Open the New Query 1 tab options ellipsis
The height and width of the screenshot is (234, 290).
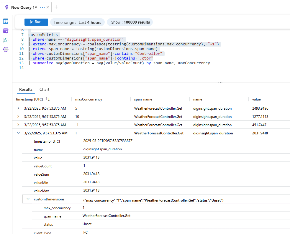tap(42, 7)
